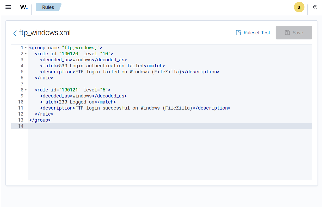Click line number 14 in the gutter

click(21, 126)
